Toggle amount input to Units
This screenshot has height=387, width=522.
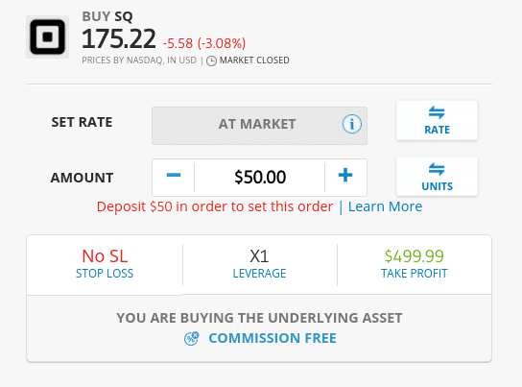pos(437,177)
